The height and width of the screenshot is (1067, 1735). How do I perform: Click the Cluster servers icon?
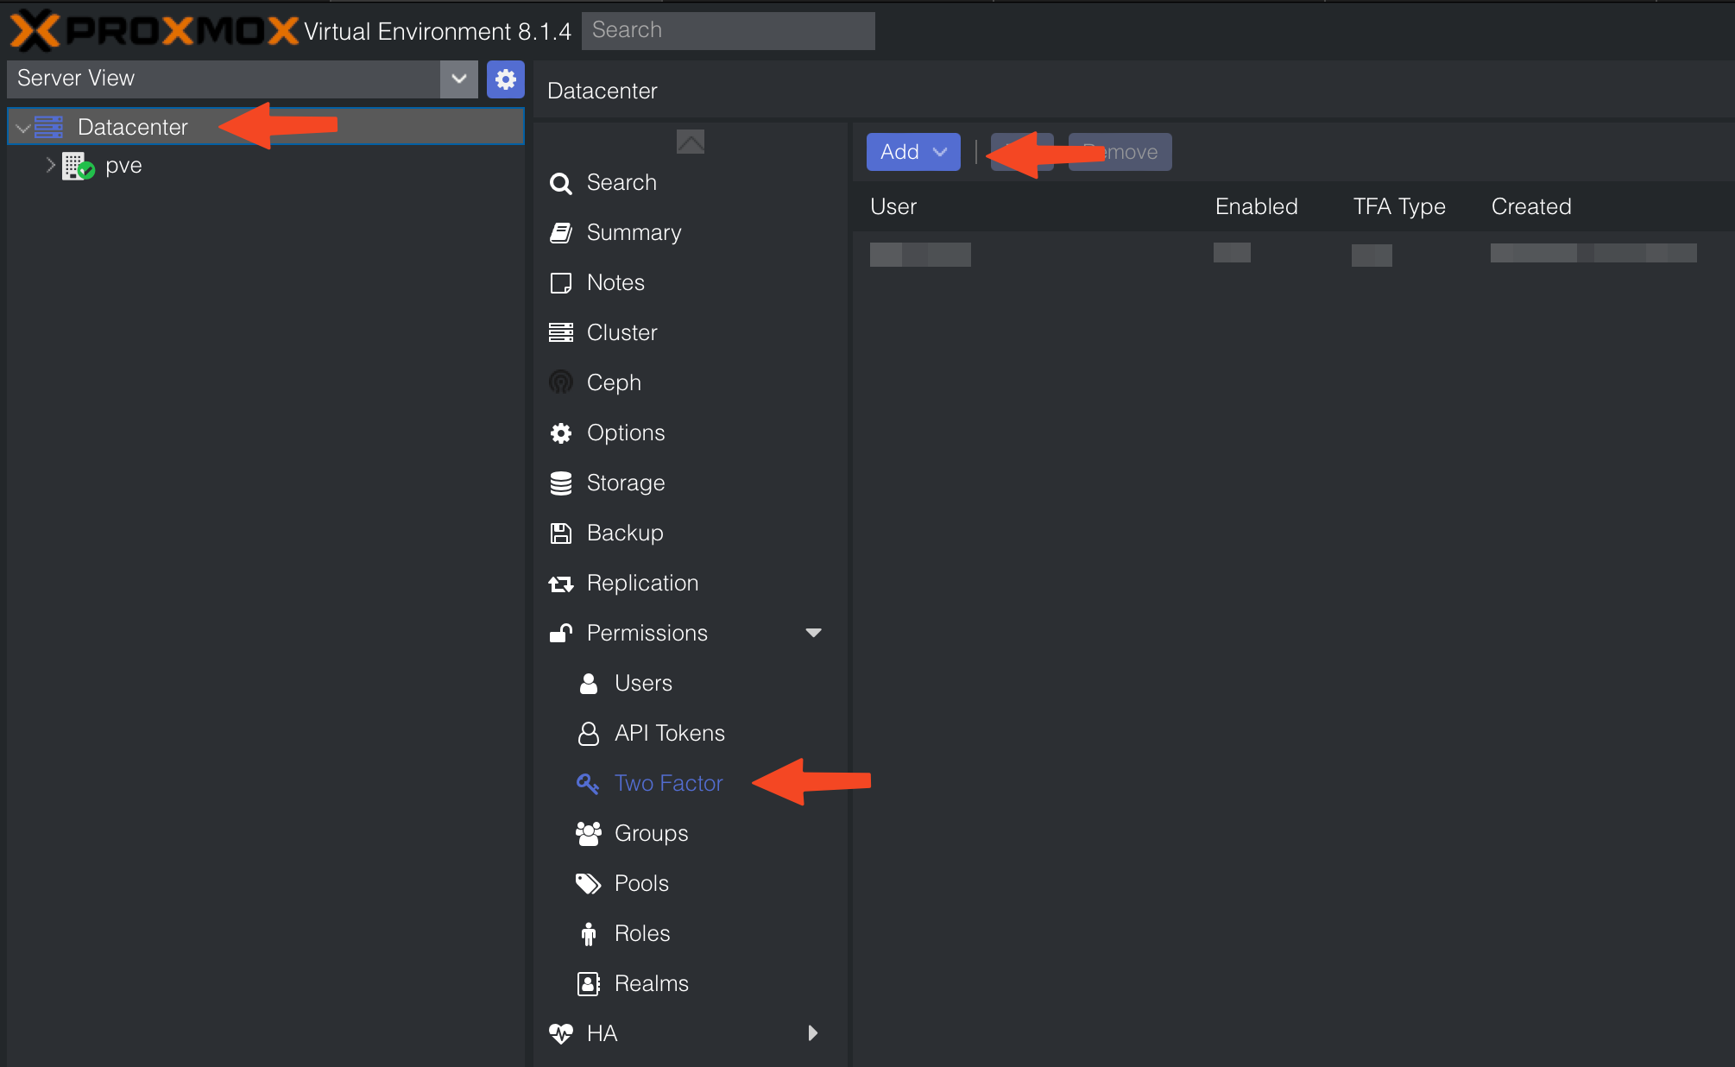(x=561, y=332)
